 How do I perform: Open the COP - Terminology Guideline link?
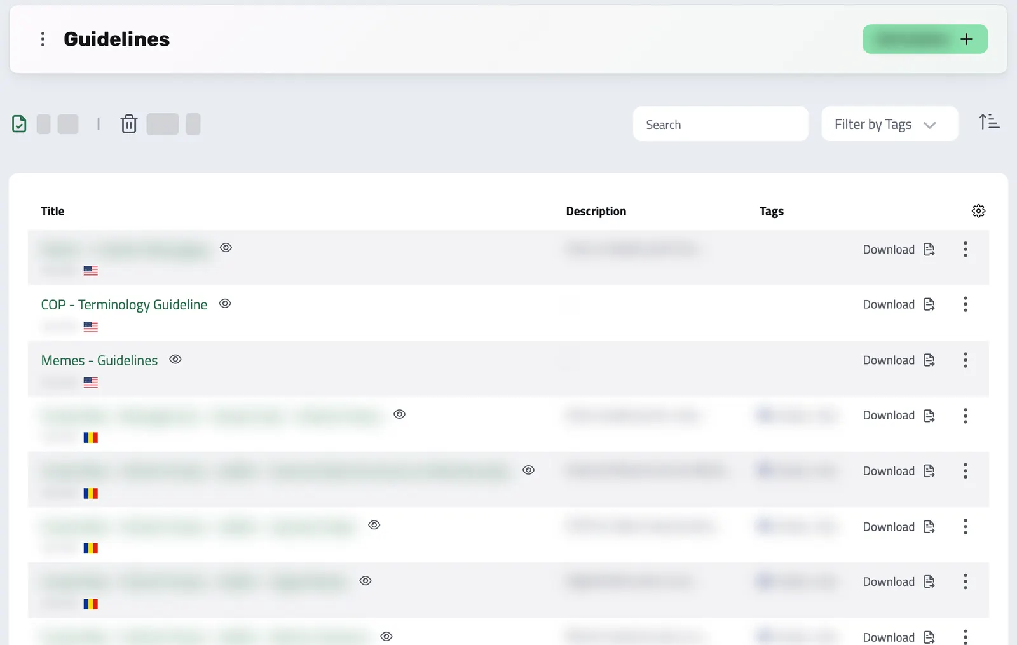pos(124,305)
